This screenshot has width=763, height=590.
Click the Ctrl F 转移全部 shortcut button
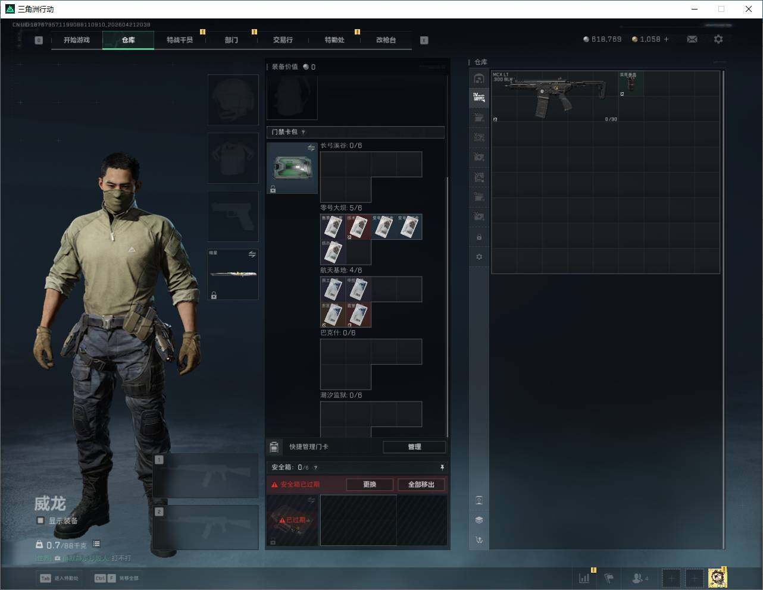coord(117,578)
